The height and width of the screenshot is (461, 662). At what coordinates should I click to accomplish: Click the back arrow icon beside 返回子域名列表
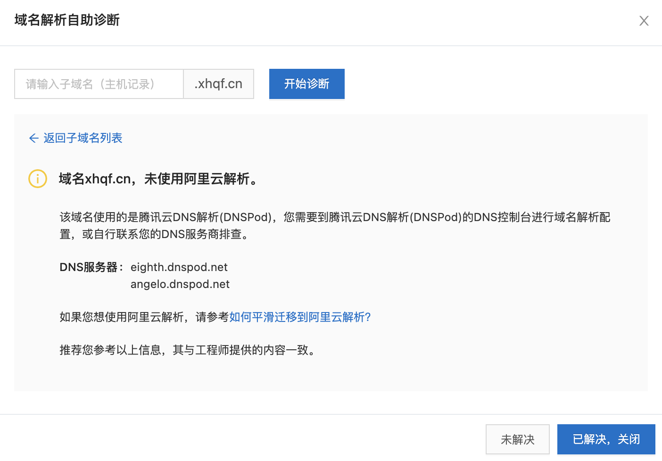tap(33, 138)
